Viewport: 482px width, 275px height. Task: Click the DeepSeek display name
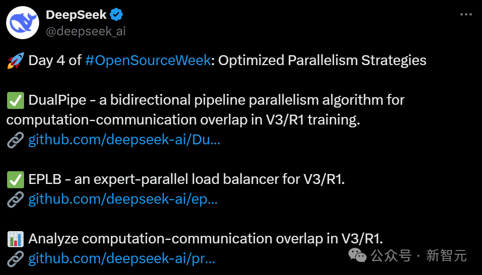tap(76, 15)
